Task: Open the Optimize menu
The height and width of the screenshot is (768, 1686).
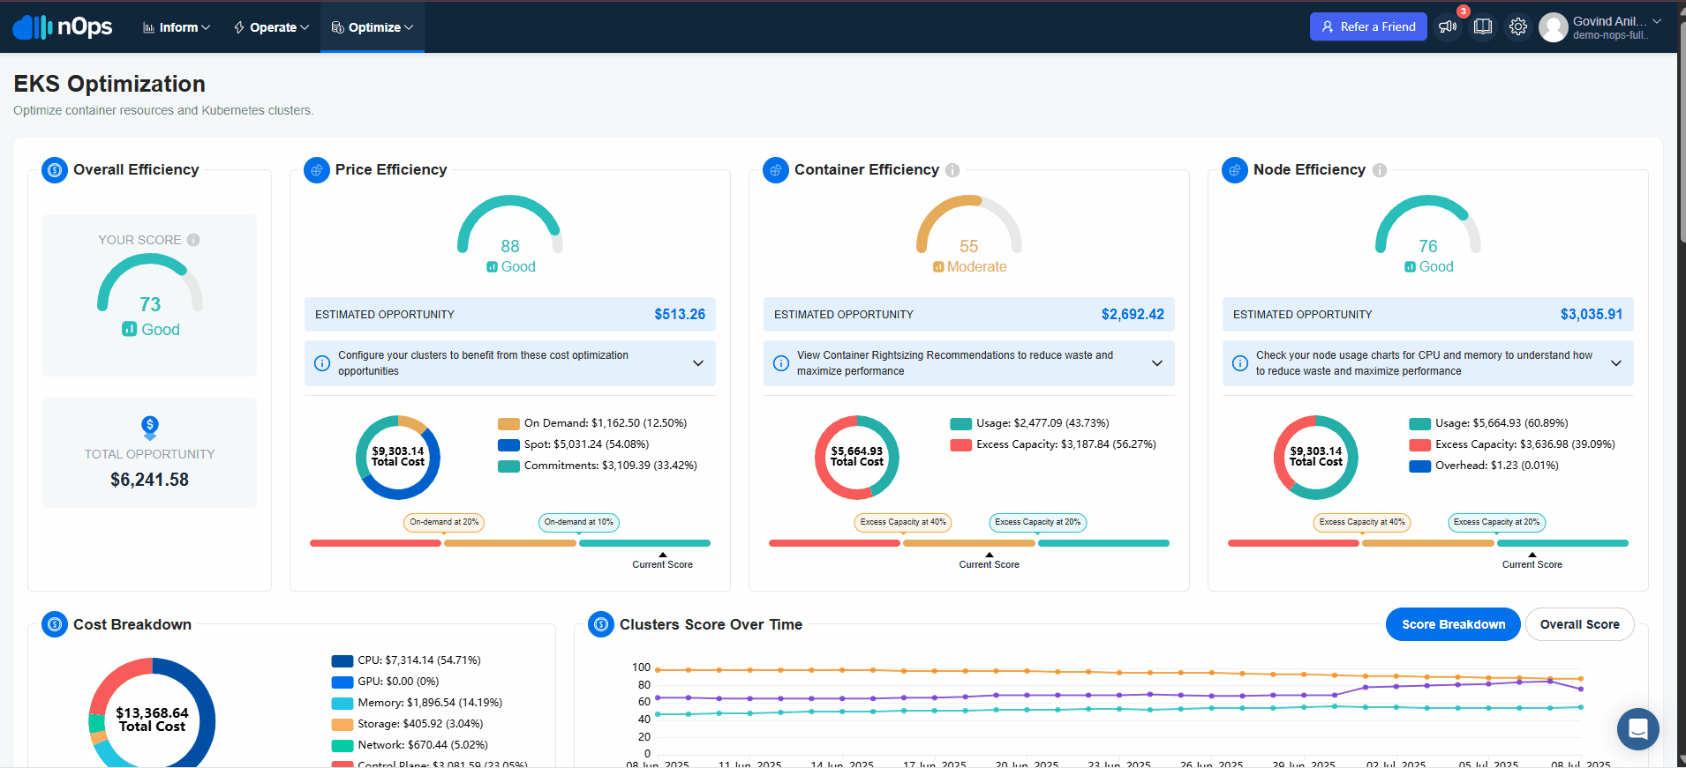Action: click(373, 27)
